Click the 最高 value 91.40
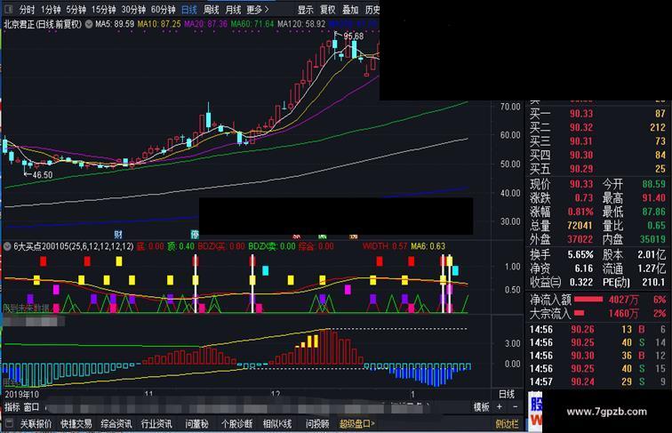 (x=653, y=197)
